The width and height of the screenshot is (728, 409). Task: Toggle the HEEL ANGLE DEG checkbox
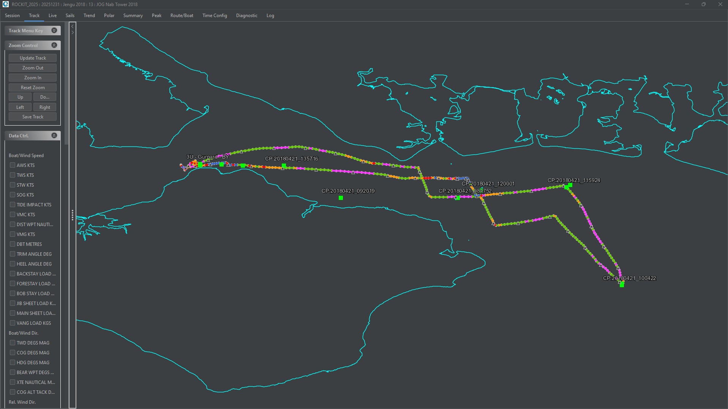(x=13, y=264)
